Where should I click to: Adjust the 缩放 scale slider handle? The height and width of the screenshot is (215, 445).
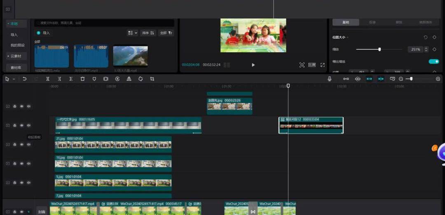pyautogui.click(x=379, y=49)
